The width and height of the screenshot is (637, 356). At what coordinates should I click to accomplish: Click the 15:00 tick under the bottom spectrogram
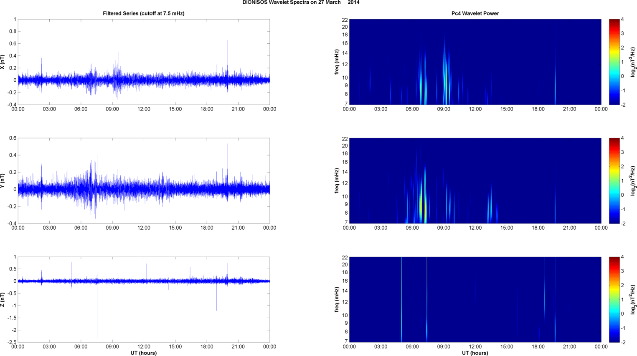(507, 347)
